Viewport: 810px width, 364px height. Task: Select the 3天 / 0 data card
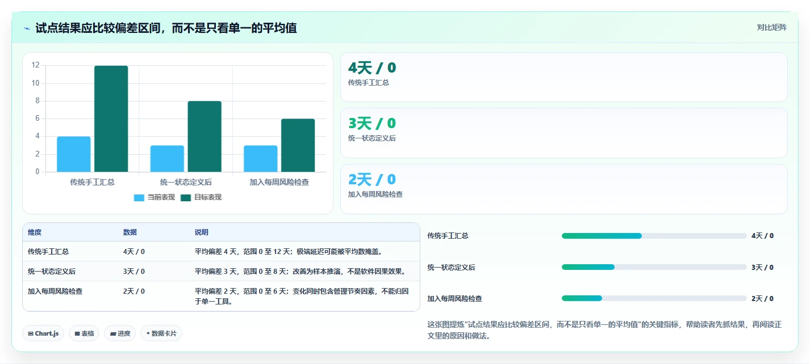point(563,133)
